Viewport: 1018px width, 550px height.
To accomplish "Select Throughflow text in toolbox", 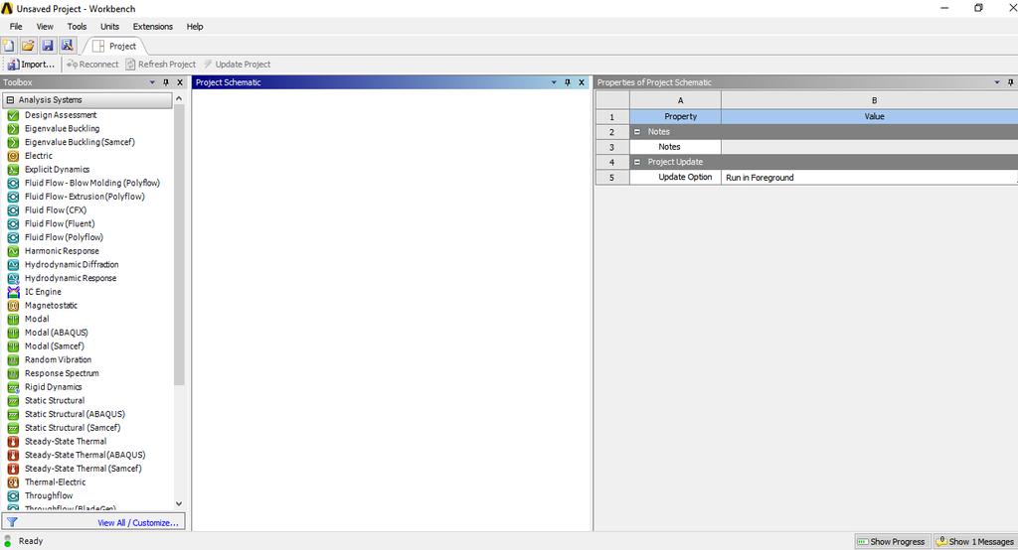I will coord(49,496).
